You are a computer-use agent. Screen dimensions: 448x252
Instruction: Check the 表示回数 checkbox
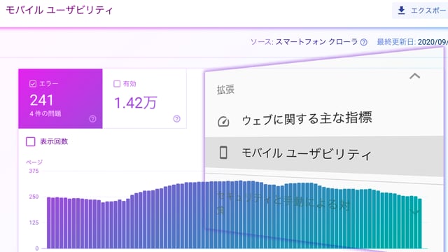pyautogui.click(x=31, y=141)
